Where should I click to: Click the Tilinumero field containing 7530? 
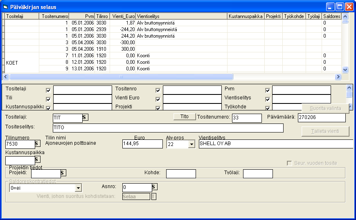[x=20, y=144]
